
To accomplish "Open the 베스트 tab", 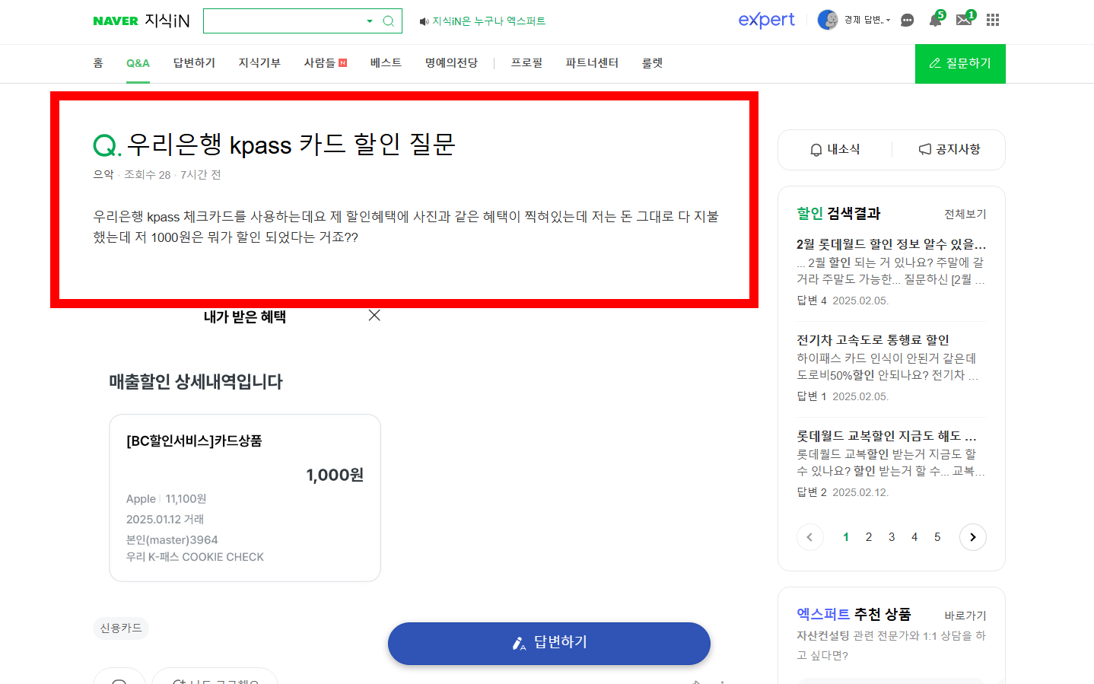I will coord(386,63).
